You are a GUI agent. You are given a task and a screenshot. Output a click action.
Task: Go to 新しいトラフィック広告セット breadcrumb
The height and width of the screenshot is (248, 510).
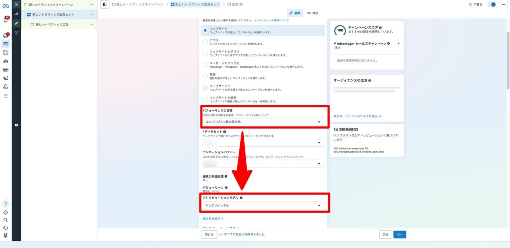(x=195, y=5)
